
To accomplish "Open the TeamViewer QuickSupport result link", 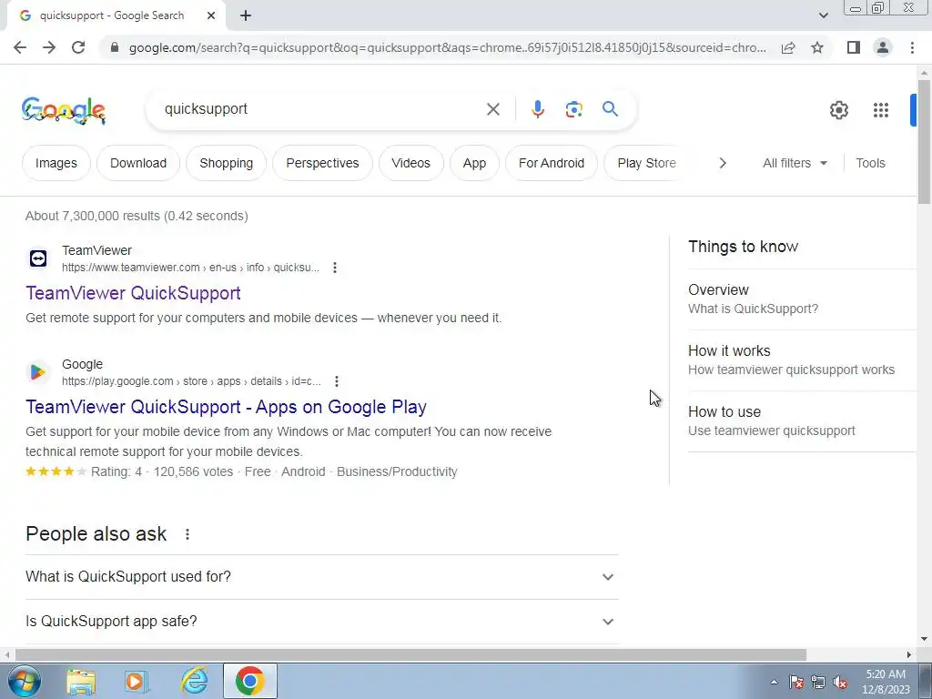I will [x=133, y=293].
